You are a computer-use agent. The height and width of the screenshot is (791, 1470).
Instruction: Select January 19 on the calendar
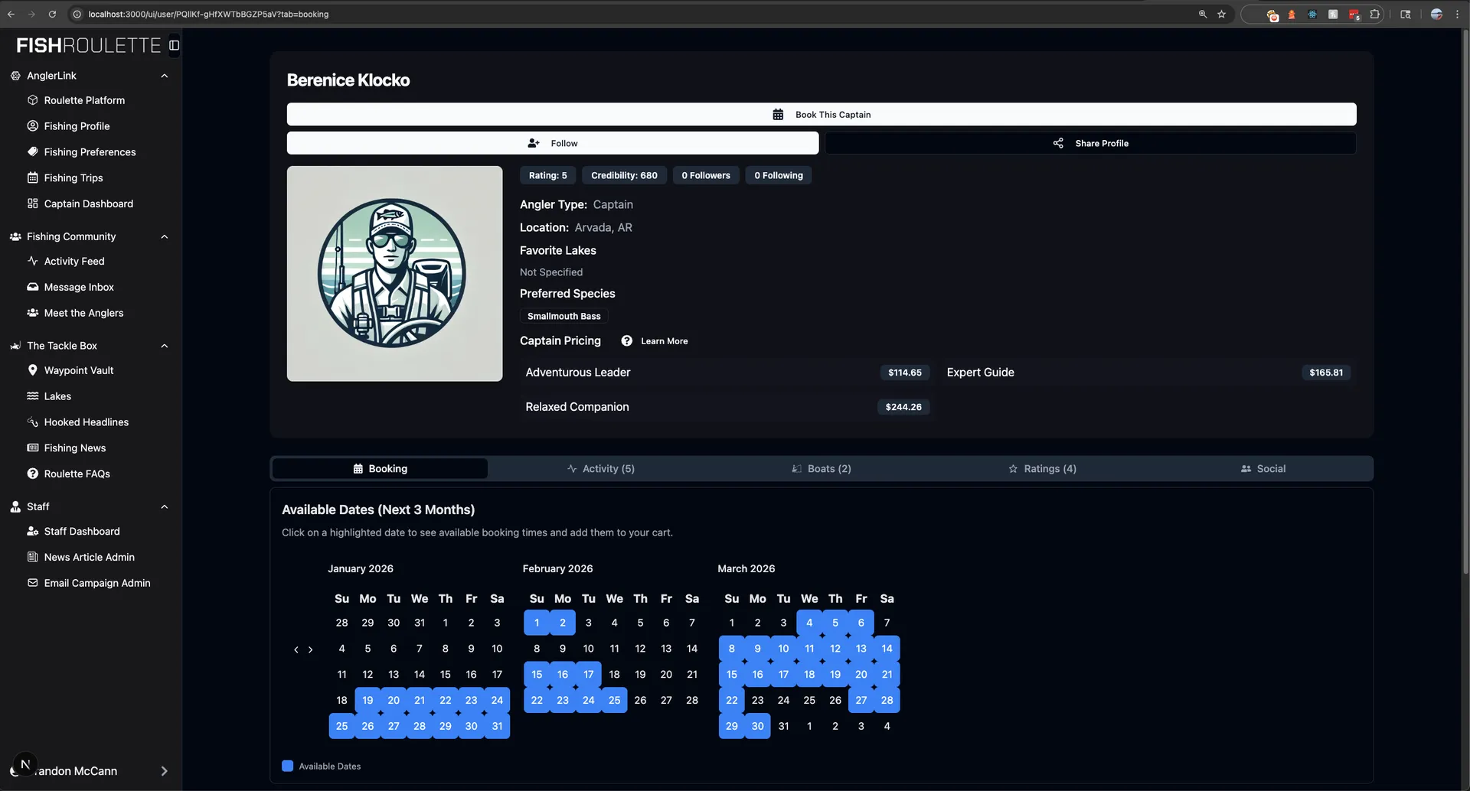367,700
